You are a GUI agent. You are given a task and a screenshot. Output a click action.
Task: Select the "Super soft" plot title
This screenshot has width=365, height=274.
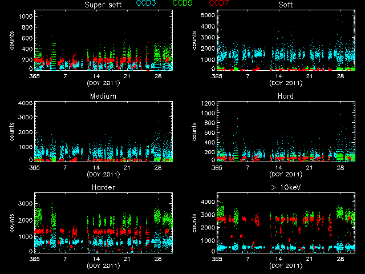[x=103, y=5]
